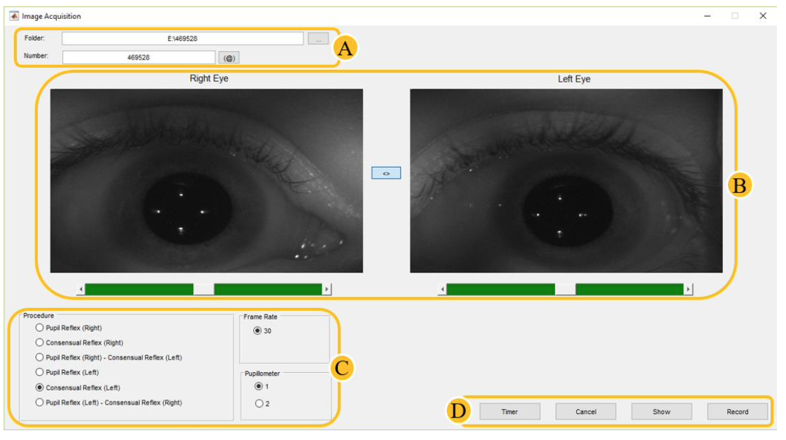Click the "Pupillometer" group label
The width and height of the screenshot is (786, 440).
(262, 374)
